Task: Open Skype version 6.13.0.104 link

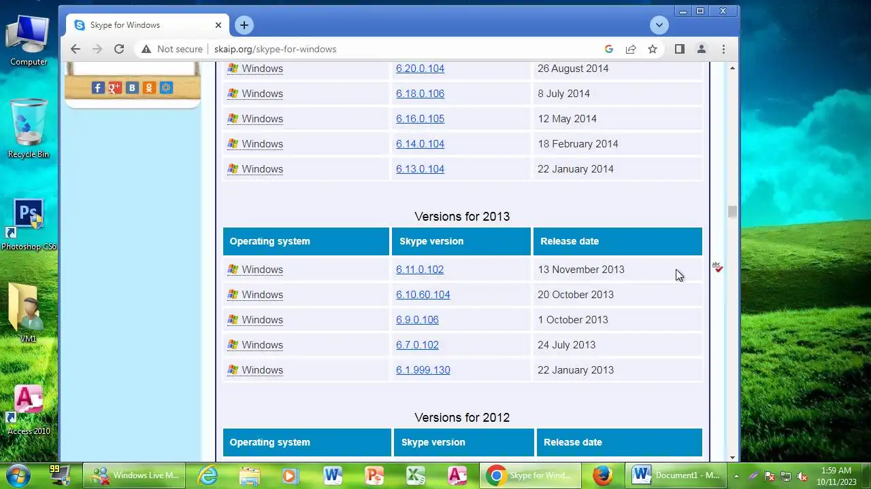Action: (420, 169)
